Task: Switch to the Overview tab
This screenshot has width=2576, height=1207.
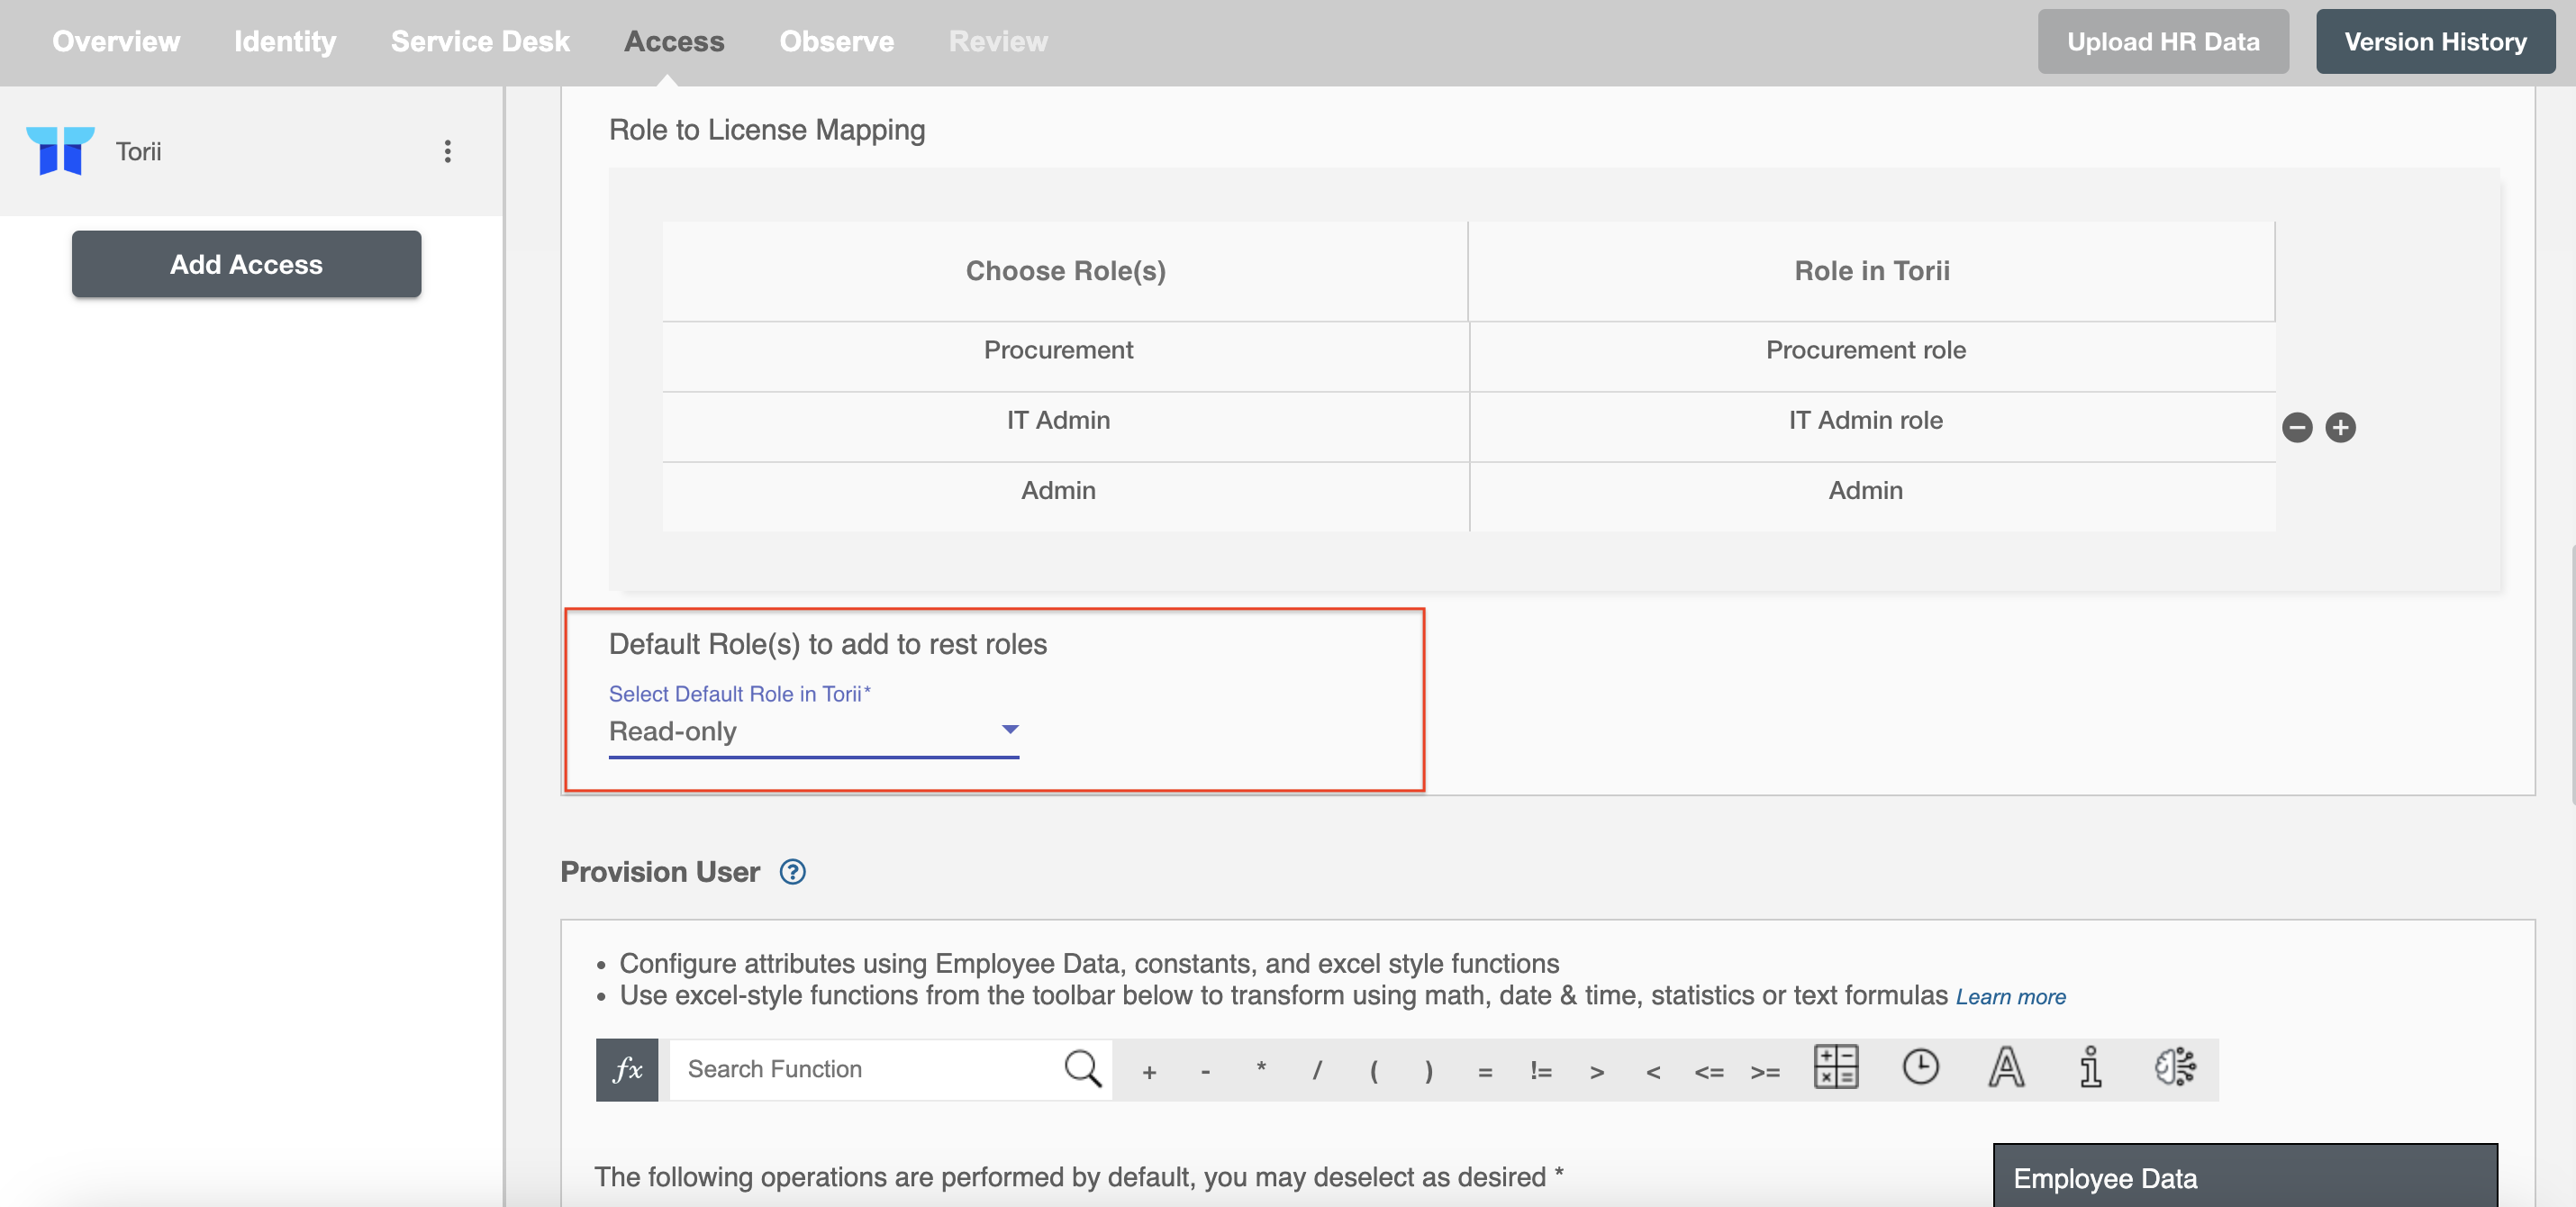Action: (117, 41)
